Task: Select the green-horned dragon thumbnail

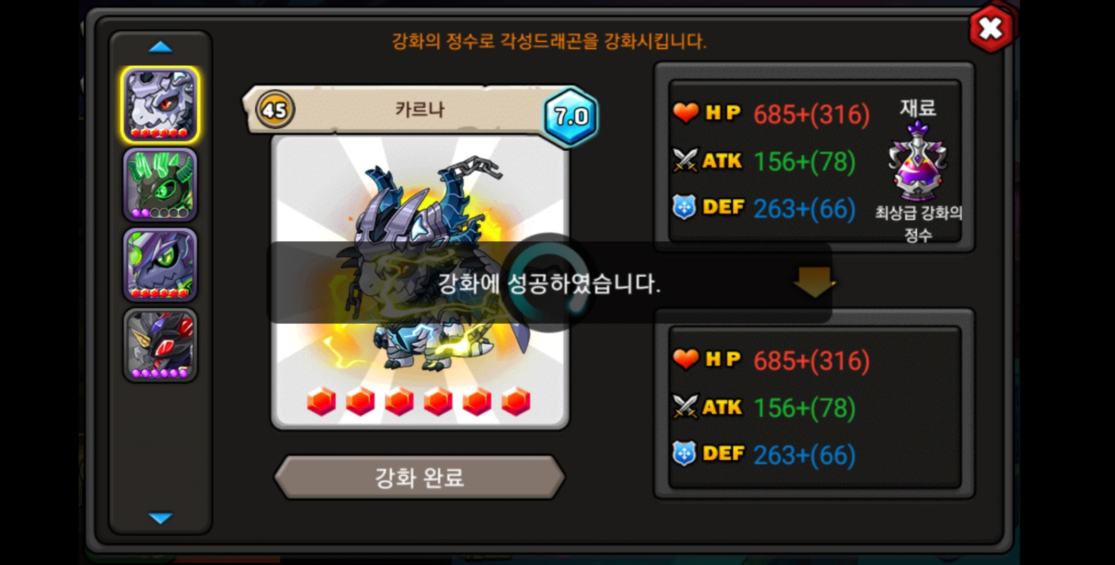Action: (x=160, y=185)
